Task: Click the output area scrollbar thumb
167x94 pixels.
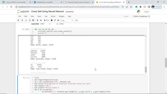Action: (x=146, y=69)
